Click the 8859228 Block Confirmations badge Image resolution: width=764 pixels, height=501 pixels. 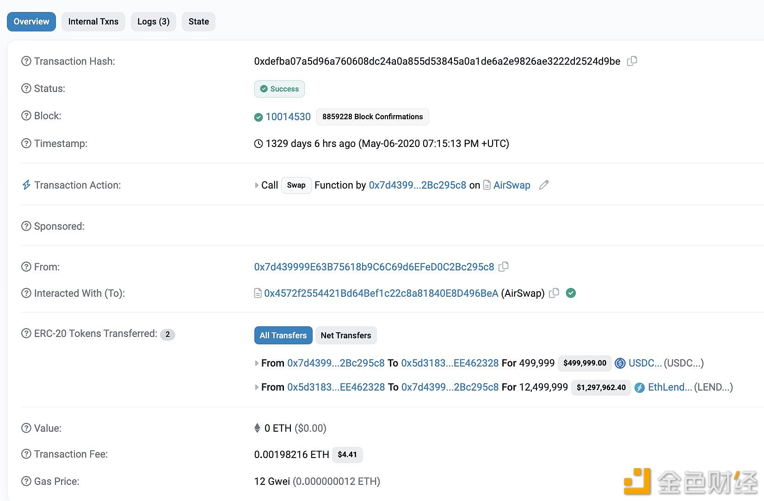pos(373,117)
